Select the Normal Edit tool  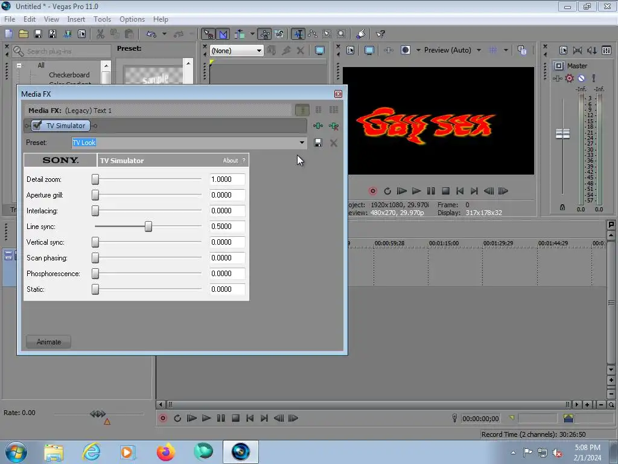pyautogui.click(x=298, y=34)
